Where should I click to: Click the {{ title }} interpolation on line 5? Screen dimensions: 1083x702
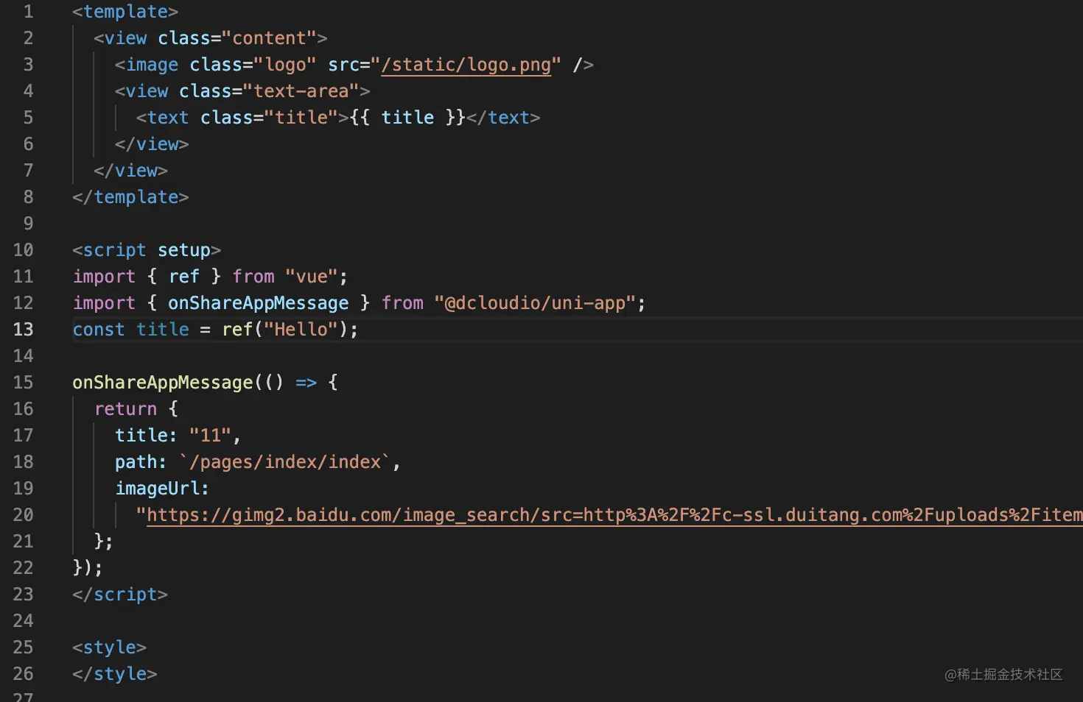click(407, 118)
